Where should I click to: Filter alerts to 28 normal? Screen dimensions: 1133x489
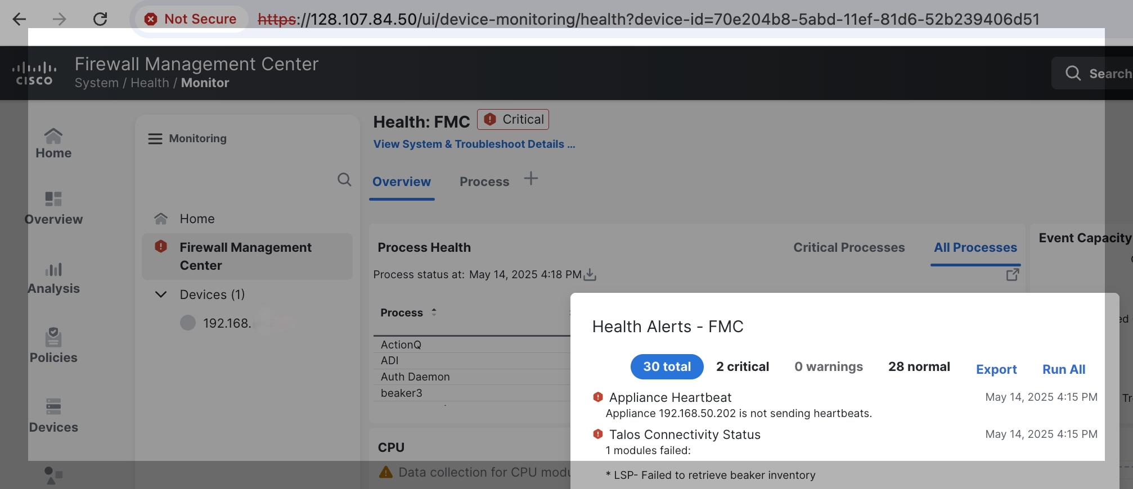[919, 367]
